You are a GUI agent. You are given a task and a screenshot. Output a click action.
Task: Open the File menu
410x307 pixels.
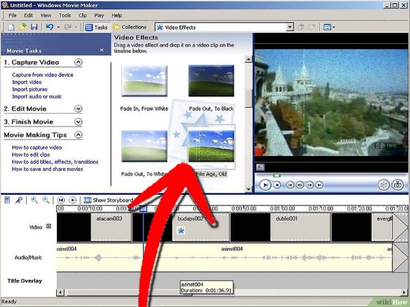pos(13,15)
